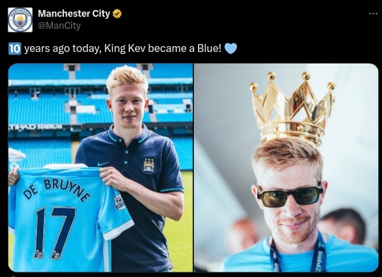Click the Etihad Stadium sign in background

36,127
